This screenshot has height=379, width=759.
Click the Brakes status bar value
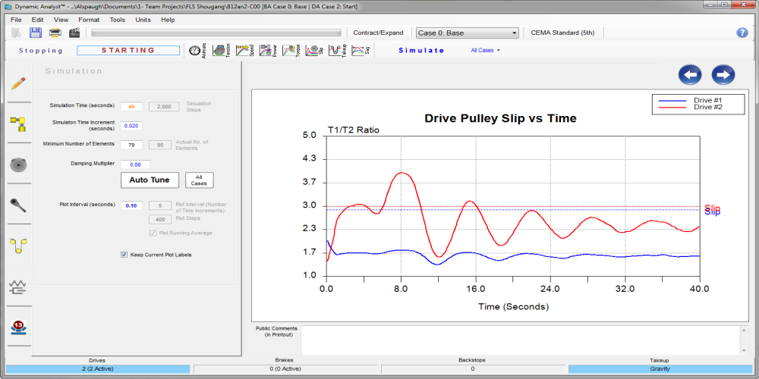pyautogui.click(x=285, y=369)
